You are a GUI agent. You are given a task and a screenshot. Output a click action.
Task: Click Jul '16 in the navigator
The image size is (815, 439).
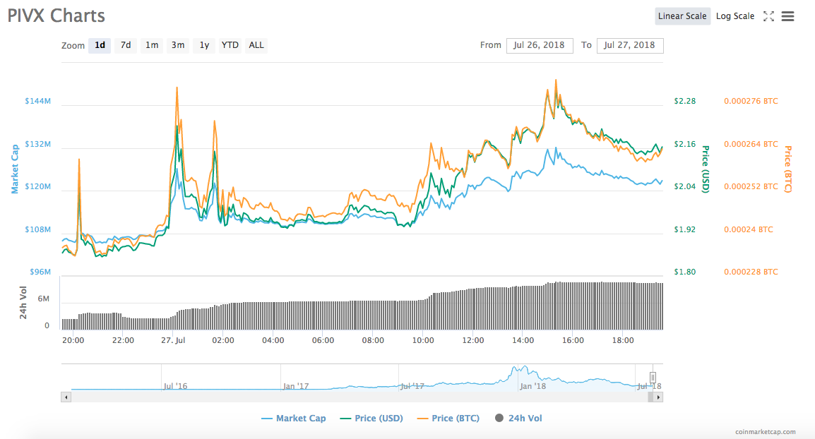(x=175, y=386)
